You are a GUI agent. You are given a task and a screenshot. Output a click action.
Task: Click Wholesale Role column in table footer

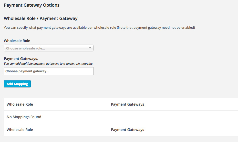click(20, 130)
